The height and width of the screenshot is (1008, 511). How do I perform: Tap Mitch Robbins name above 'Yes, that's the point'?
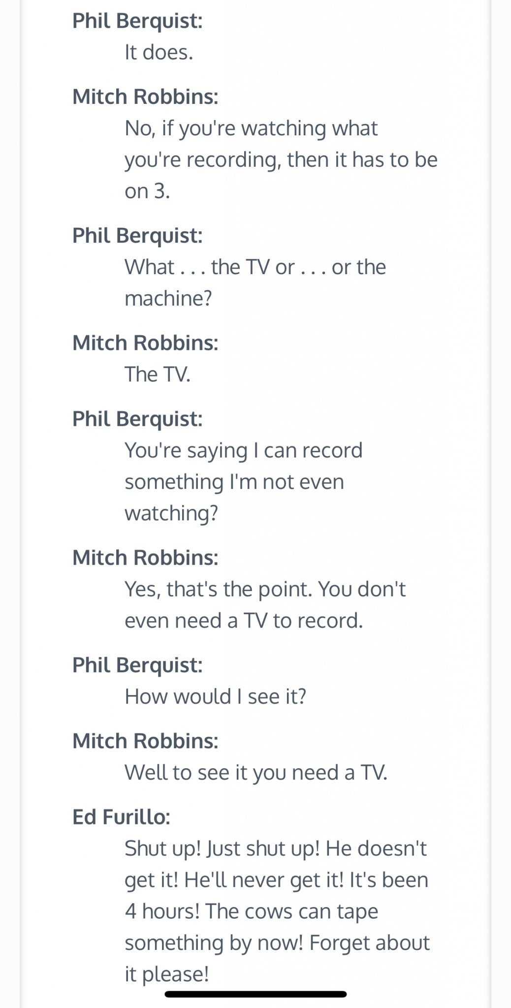(145, 557)
